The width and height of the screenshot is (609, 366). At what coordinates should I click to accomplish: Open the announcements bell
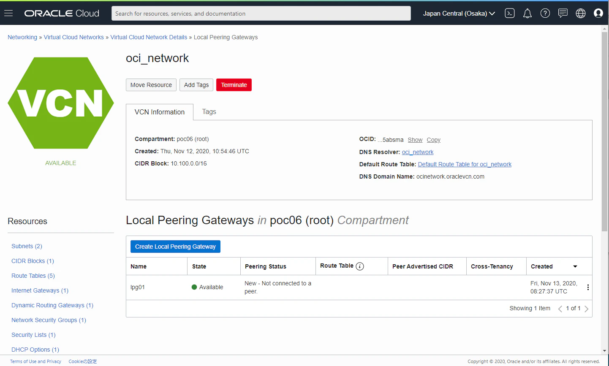527,14
